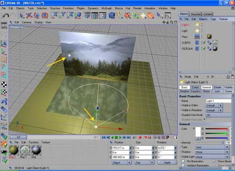Toggle the green check of ОЗЕРО object

pos(204,42)
